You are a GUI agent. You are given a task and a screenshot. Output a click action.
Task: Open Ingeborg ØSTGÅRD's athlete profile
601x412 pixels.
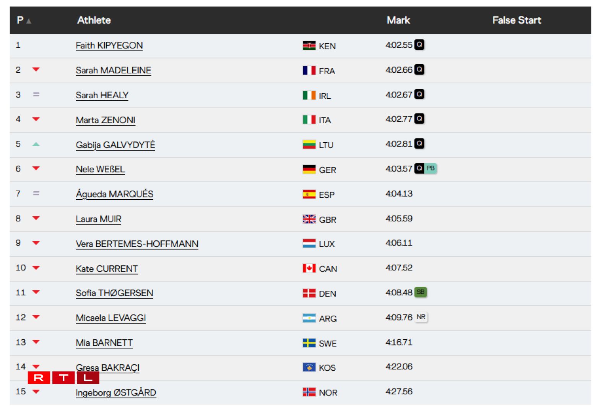pyautogui.click(x=116, y=393)
